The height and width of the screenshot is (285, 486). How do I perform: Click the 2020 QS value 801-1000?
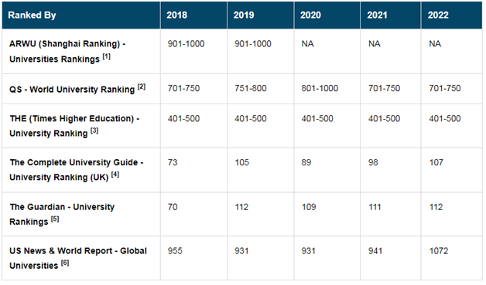(320, 89)
